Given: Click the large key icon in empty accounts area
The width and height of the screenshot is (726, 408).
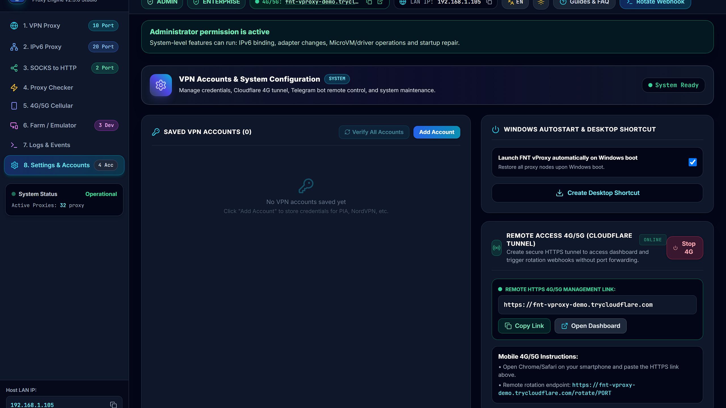Looking at the screenshot, I should click(306, 186).
